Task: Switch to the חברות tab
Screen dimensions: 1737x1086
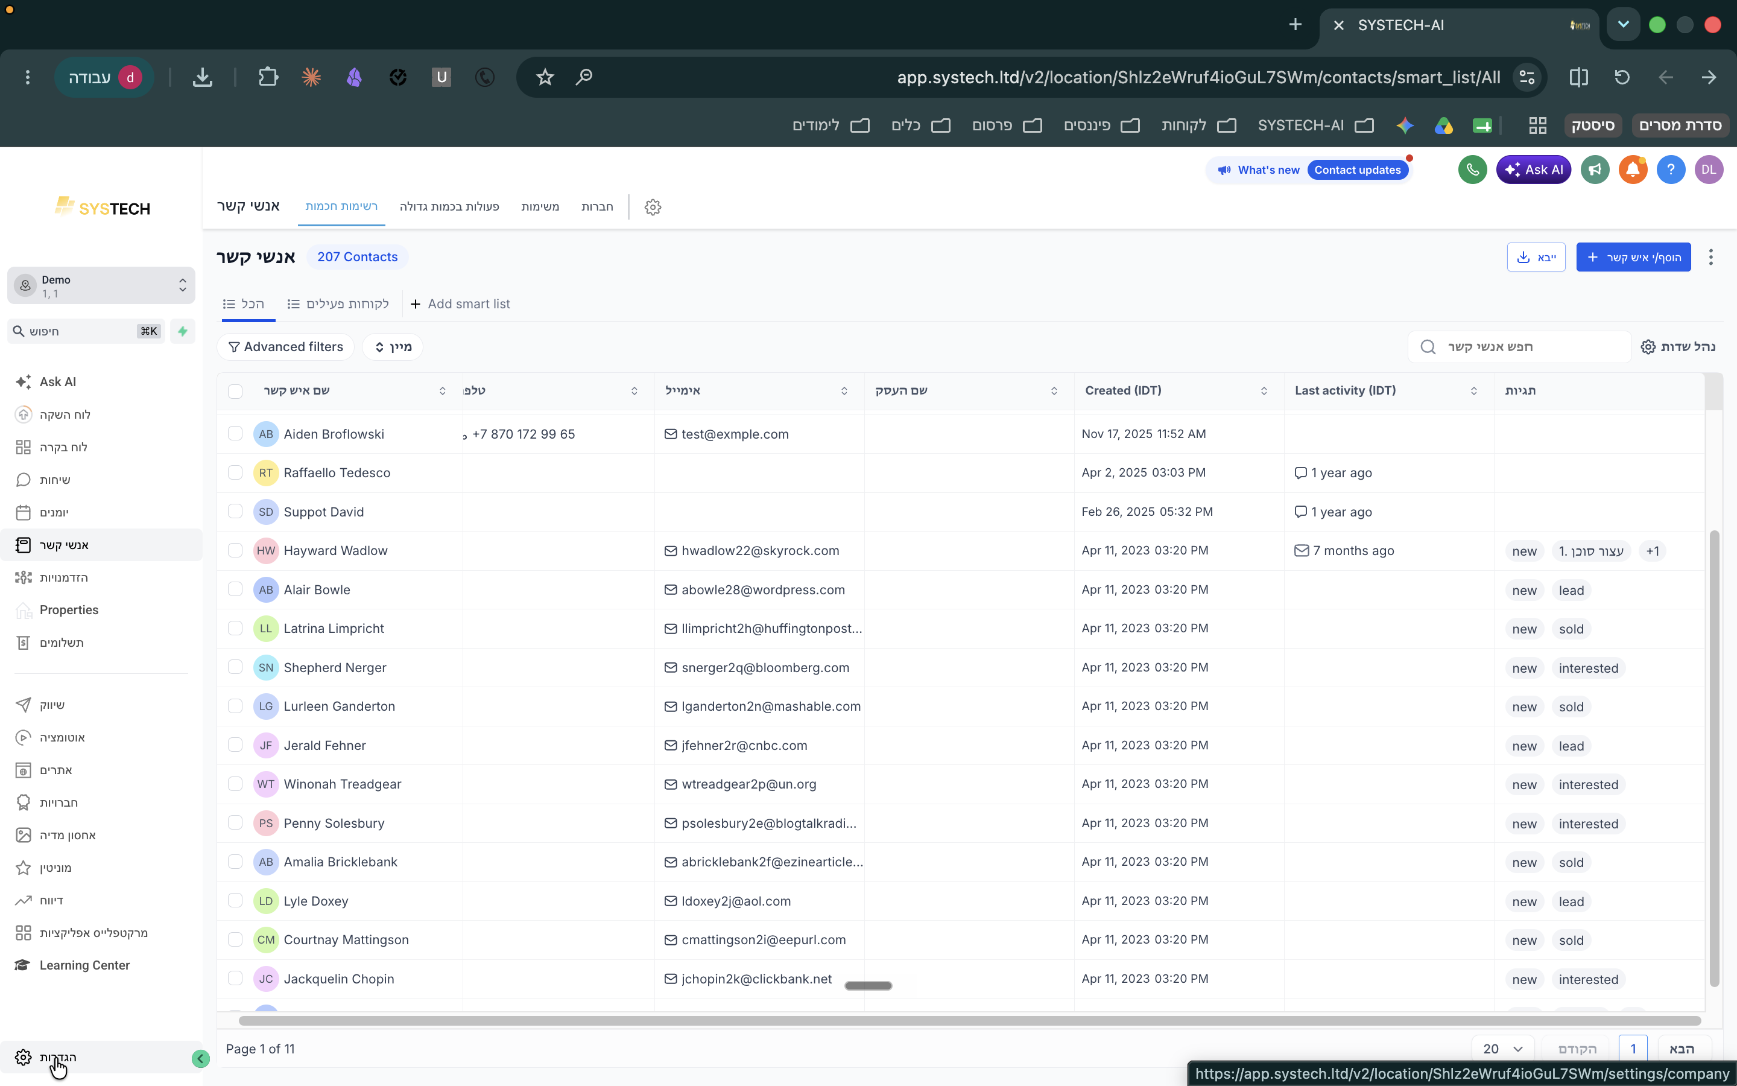Action: (x=597, y=207)
